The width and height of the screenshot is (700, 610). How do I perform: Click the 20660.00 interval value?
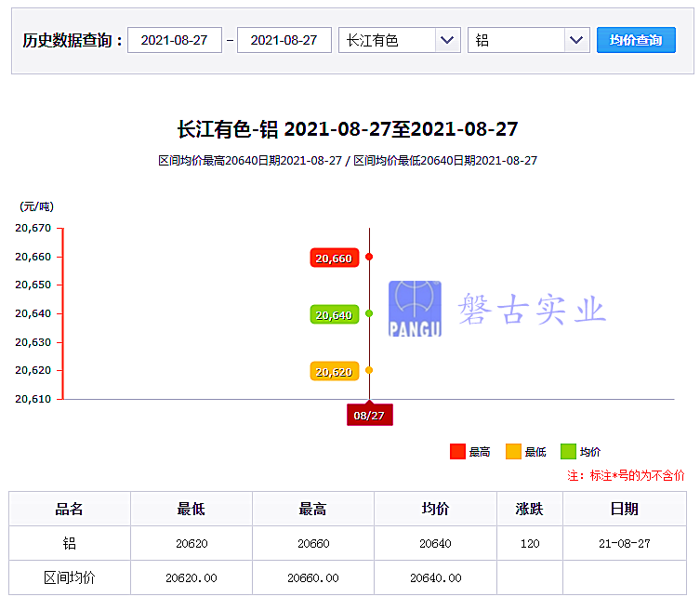tap(313, 577)
